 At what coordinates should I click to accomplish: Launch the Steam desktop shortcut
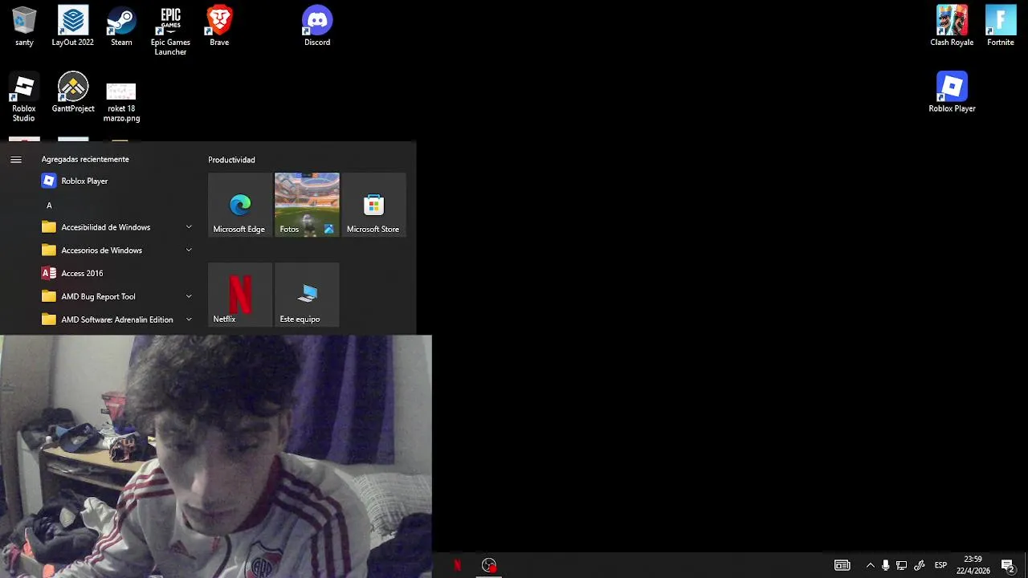click(x=121, y=26)
